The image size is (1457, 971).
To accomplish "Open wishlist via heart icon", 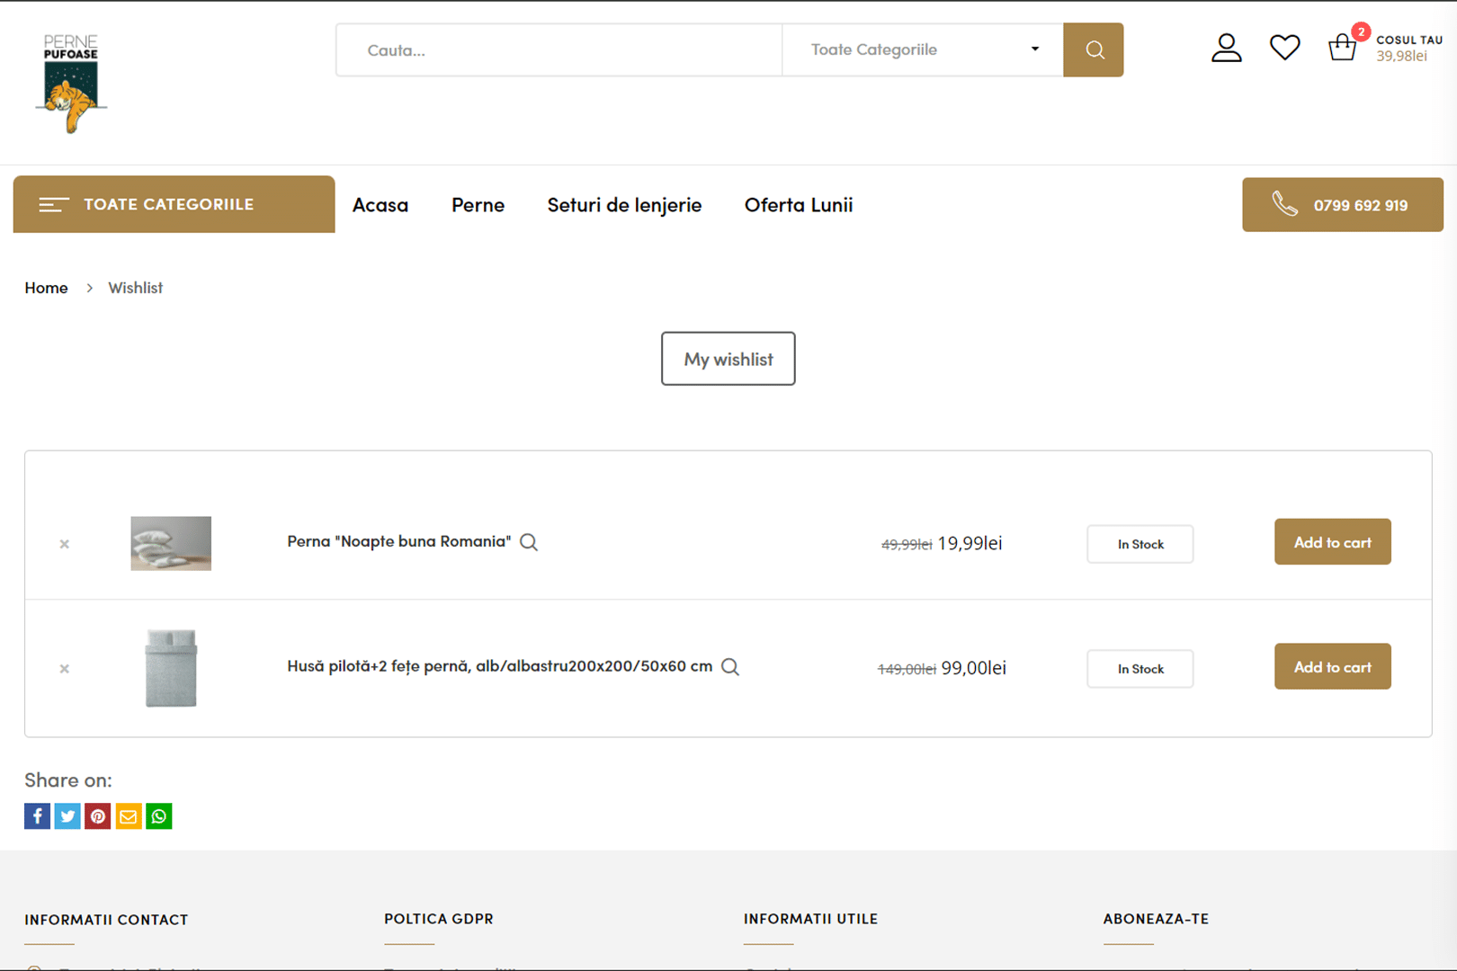I will point(1284,48).
